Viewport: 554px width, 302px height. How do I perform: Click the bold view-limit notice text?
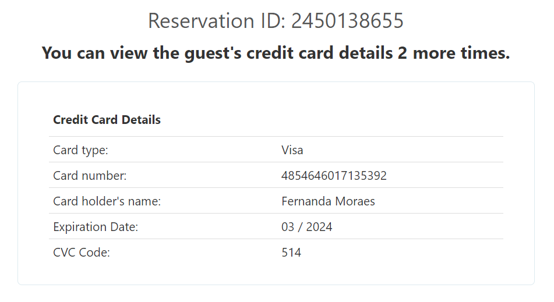coord(276,53)
